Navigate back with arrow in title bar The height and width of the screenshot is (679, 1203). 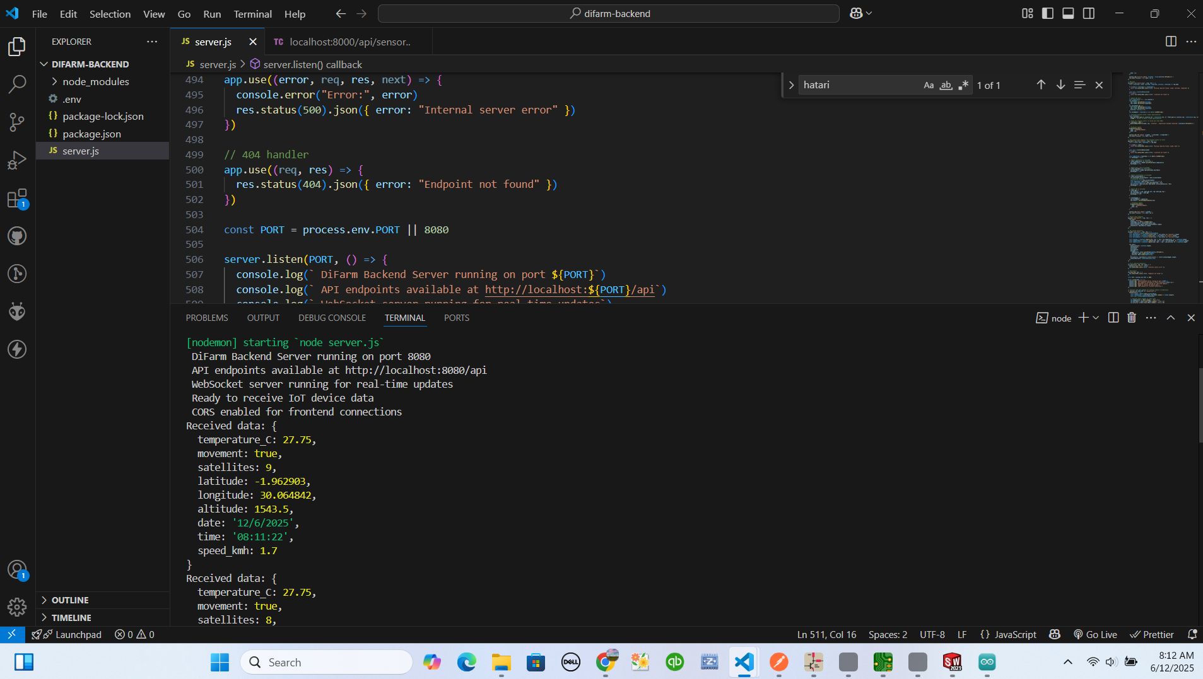[x=341, y=13]
